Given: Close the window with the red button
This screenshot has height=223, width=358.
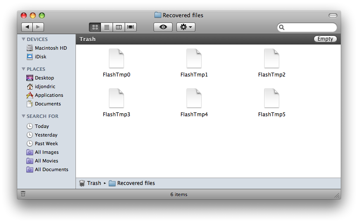Looking at the screenshot, I should (x=24, y=15).
